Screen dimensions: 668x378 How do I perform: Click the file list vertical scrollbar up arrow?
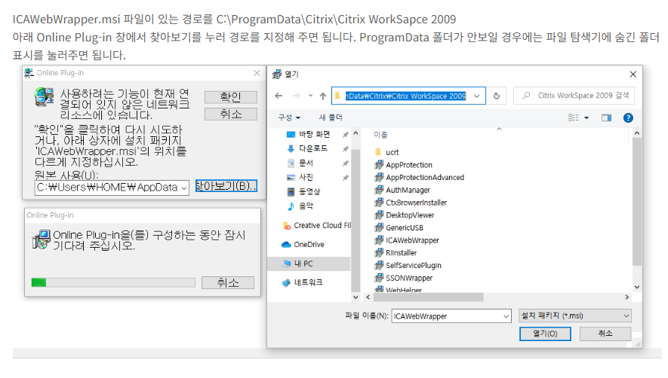click(x=637, y=133)
